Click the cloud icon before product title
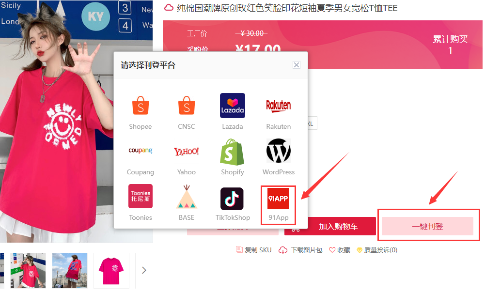This screenshot has height=292, width=485. (169, 7)
